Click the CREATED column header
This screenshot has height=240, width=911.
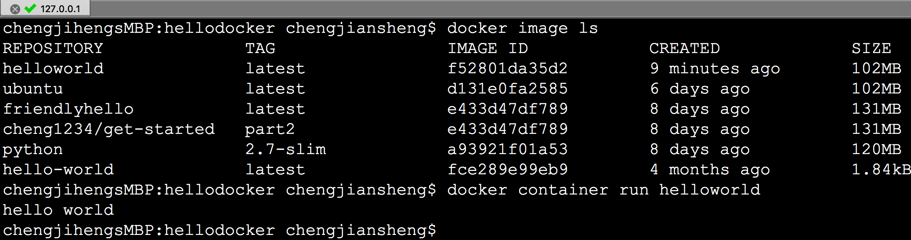[x=684, y=48]
